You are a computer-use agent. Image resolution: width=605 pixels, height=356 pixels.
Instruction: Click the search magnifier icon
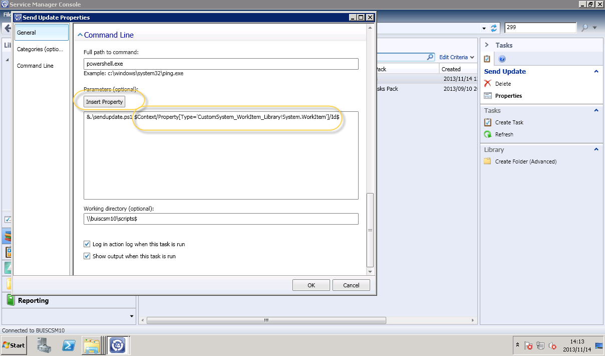tap(584, 28)
